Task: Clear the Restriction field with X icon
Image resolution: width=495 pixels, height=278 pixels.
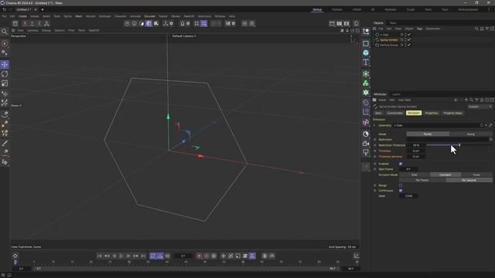Action: pos(490,139)
